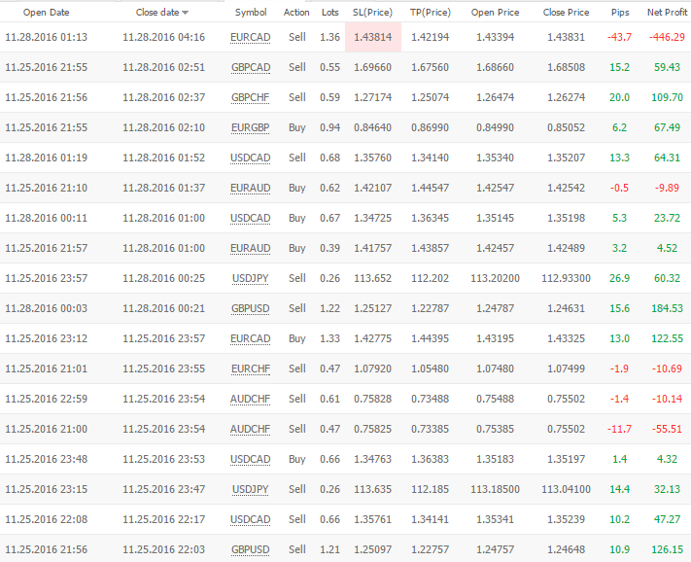Click the lots value 0.94

click(330, 127)
